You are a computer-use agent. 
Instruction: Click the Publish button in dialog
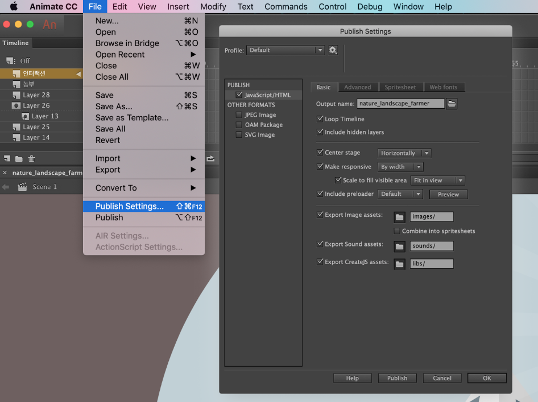point(397,378)
